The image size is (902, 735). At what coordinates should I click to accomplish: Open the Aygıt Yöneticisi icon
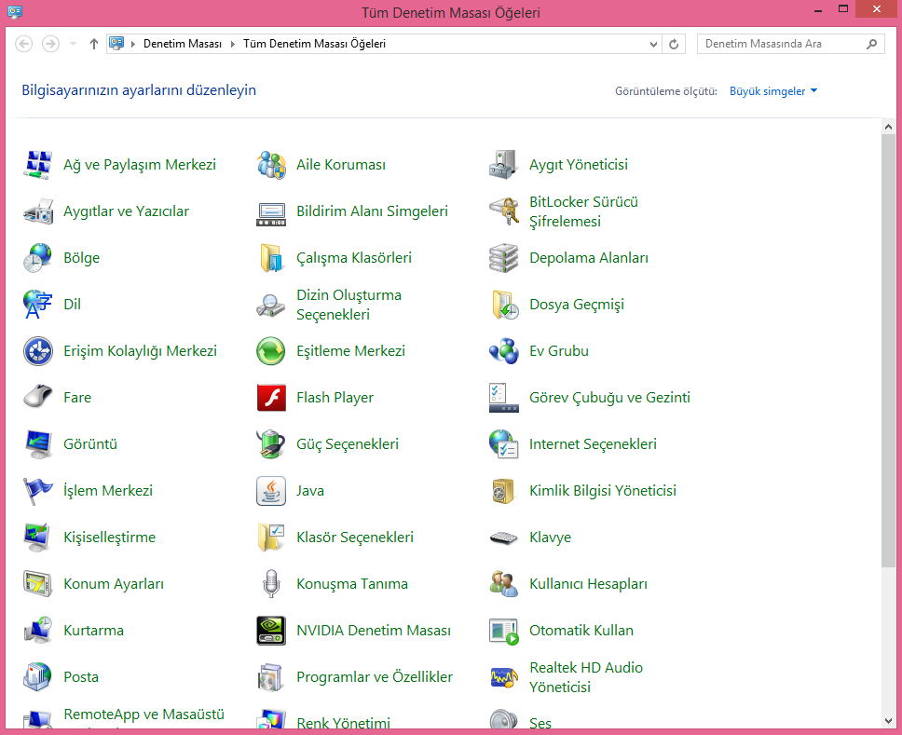coord(503,165)
